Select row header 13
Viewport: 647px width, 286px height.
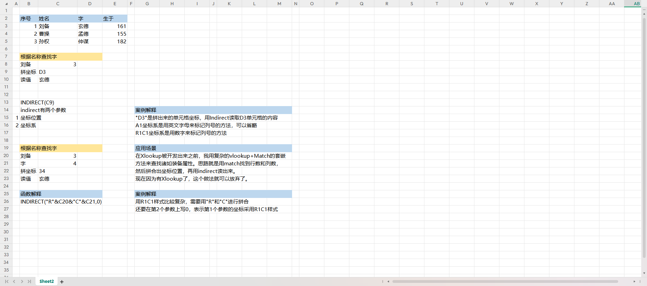[6, 102]
